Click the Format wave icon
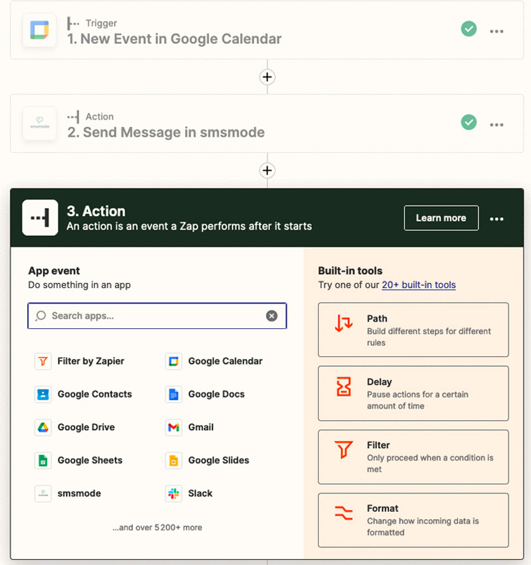 [x=344, y=513]
